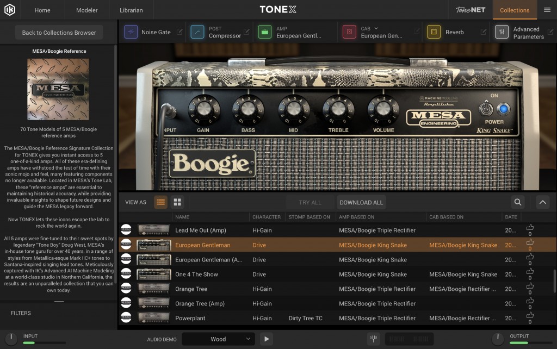The width and height of the screenshot is (557, 349).
Task: Select the Collections tab
Action: tap(515, 10)
